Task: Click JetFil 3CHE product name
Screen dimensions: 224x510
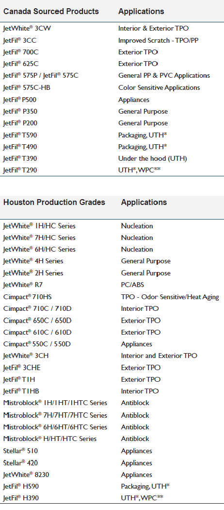Action: pos(22,368)
